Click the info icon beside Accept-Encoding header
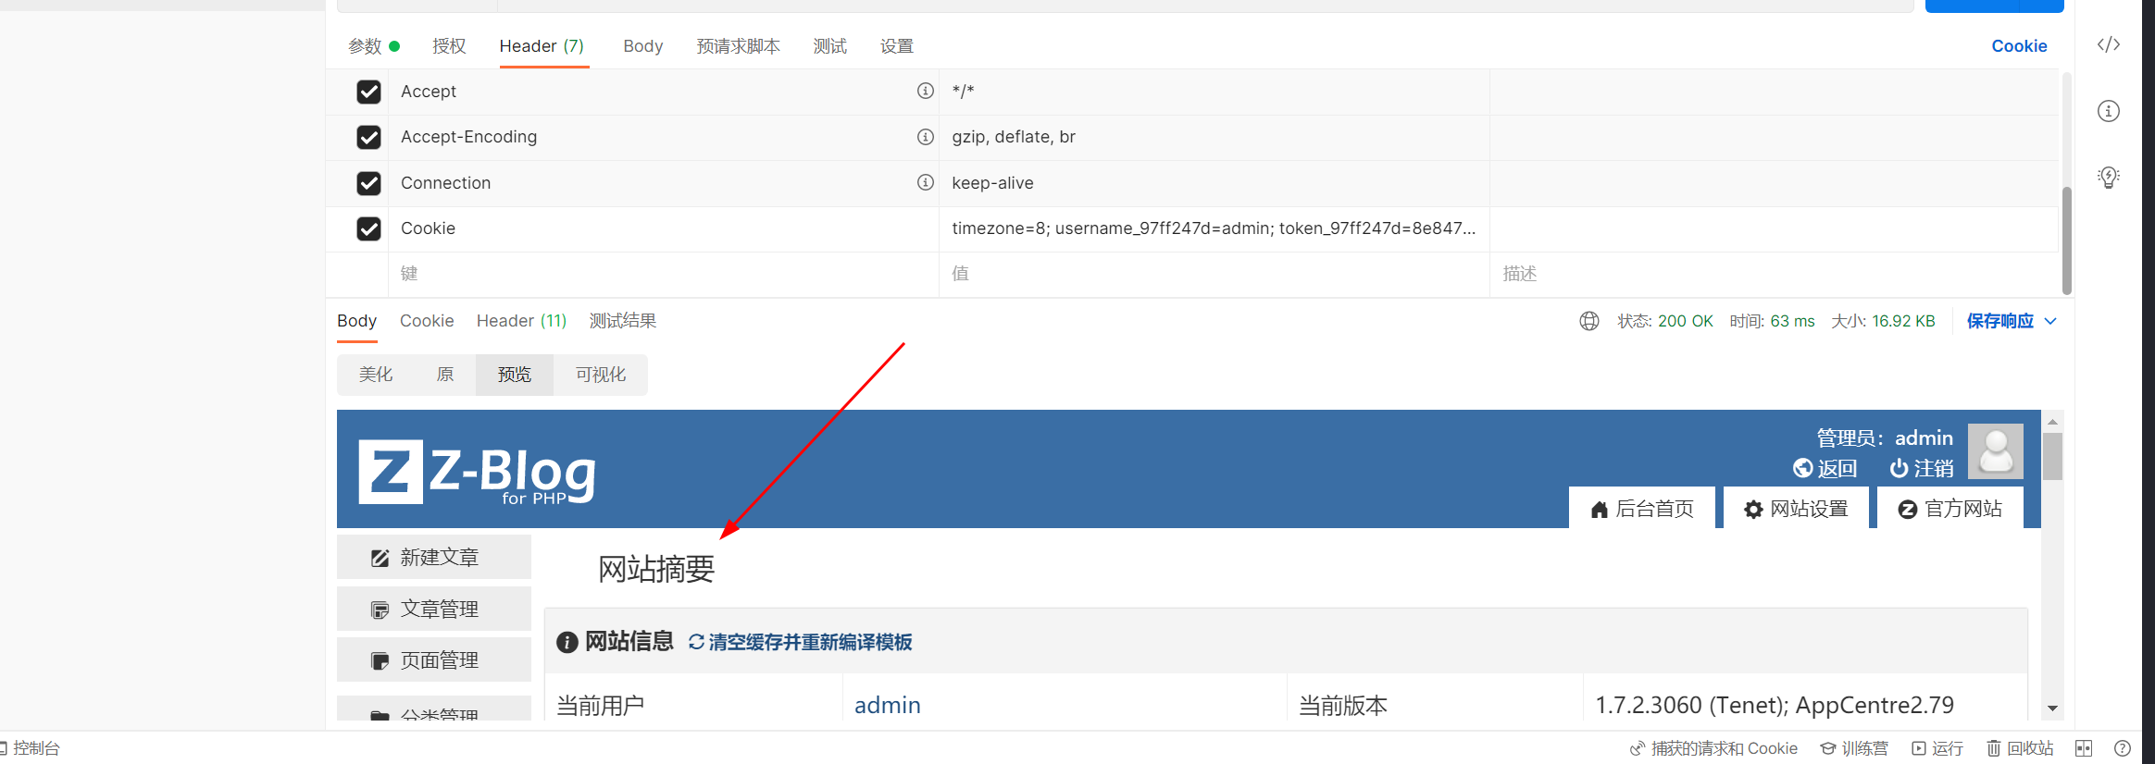Screen dimensions: 2155x764 coord(925,137)
